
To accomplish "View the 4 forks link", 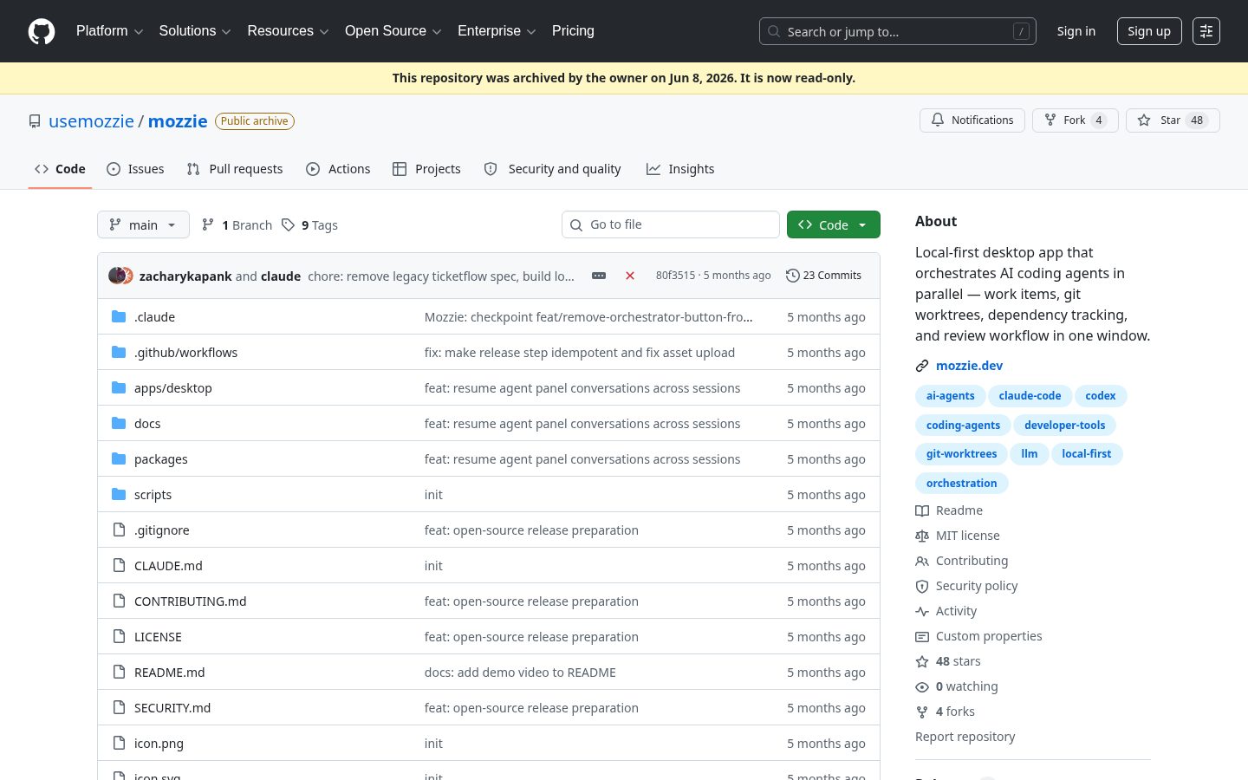I will 946,712.
